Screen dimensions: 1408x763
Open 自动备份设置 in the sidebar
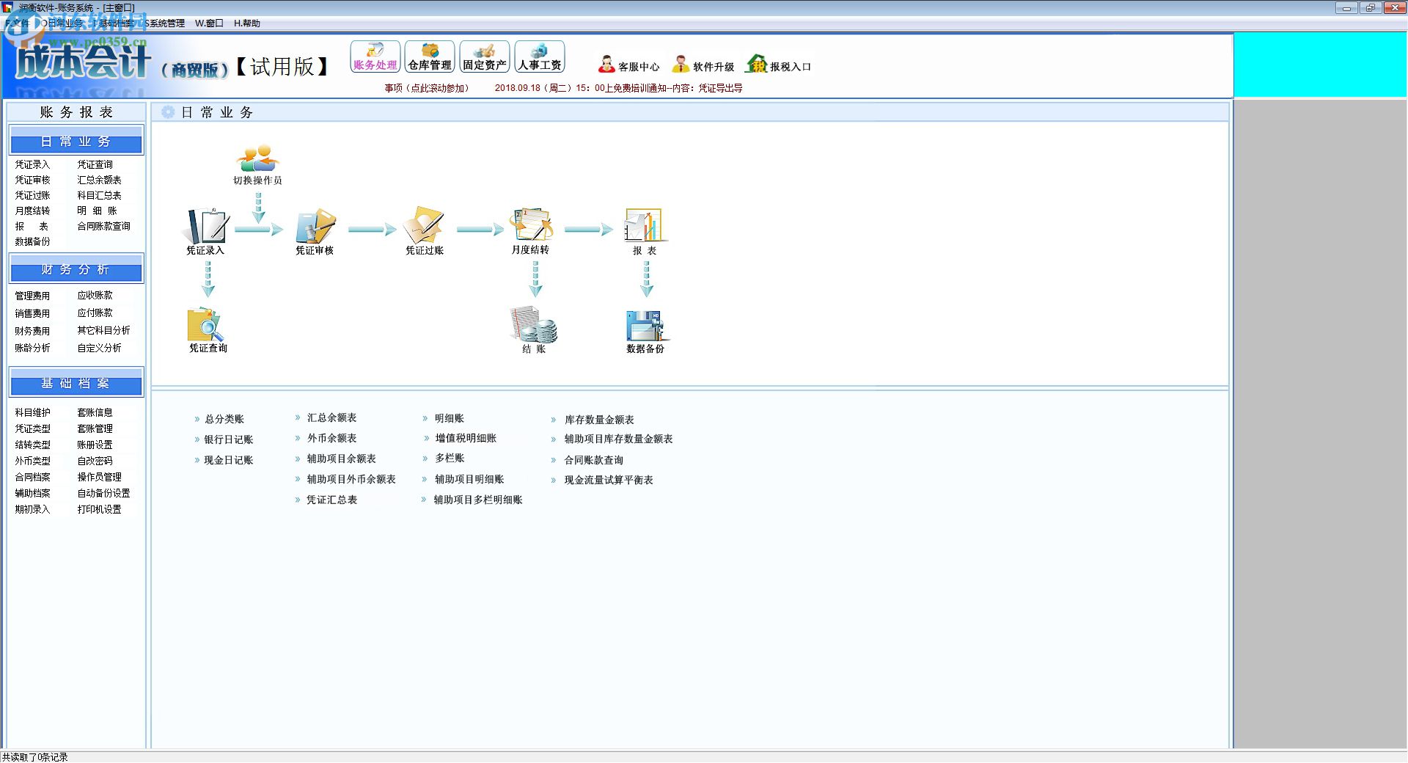(104, 493)
